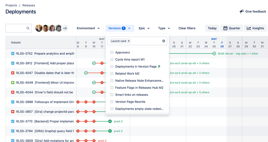Click the Issues column header

coord(16,42)
